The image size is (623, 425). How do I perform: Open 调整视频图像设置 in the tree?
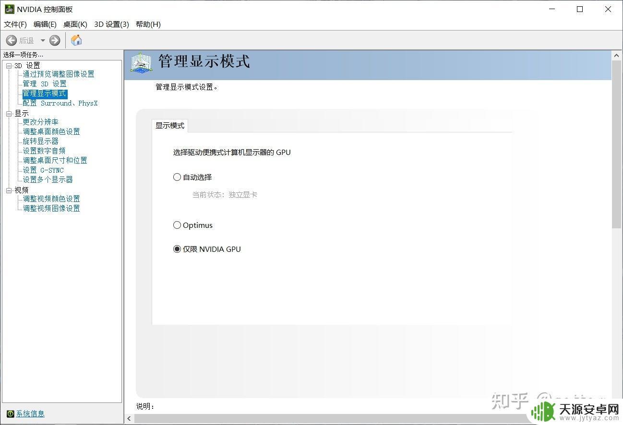click(x=51, y=208)
